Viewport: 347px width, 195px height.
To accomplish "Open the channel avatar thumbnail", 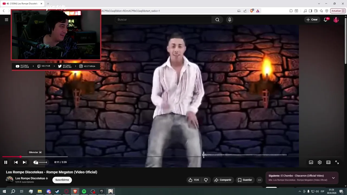I will point(9,180).
